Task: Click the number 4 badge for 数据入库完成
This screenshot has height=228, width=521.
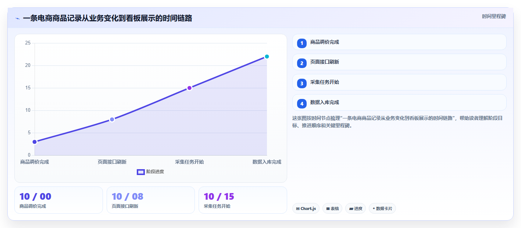Action: 302,103
